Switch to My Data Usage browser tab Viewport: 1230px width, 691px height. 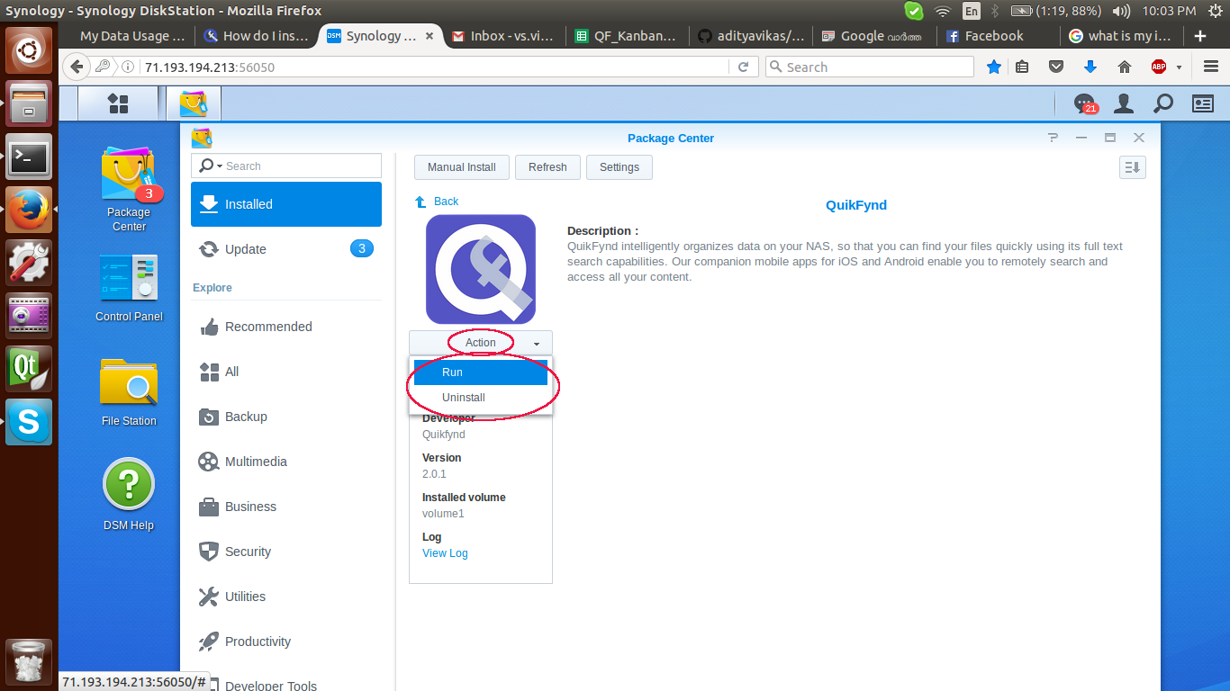[131, 36]
